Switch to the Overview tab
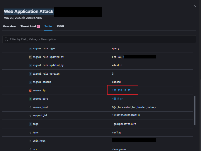Viewport: 201px width, 151px height. tap(9, 26)
